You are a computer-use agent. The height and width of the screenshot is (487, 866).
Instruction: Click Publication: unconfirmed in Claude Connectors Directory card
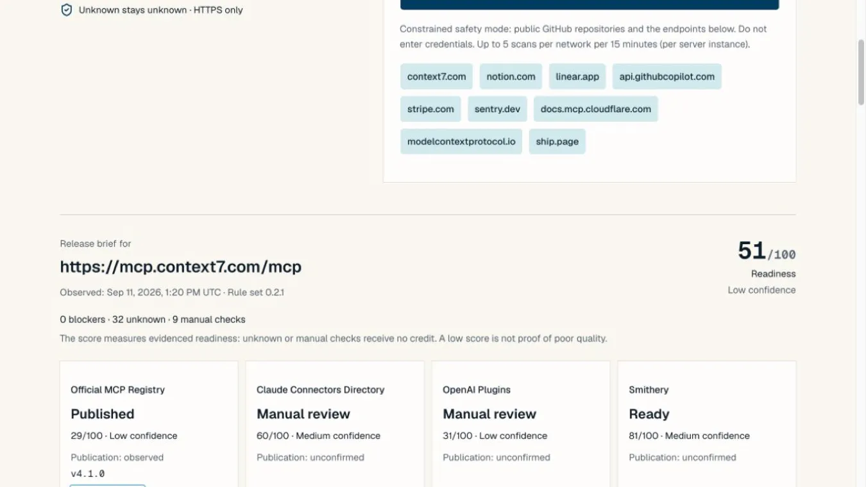(x=310, y=458)
